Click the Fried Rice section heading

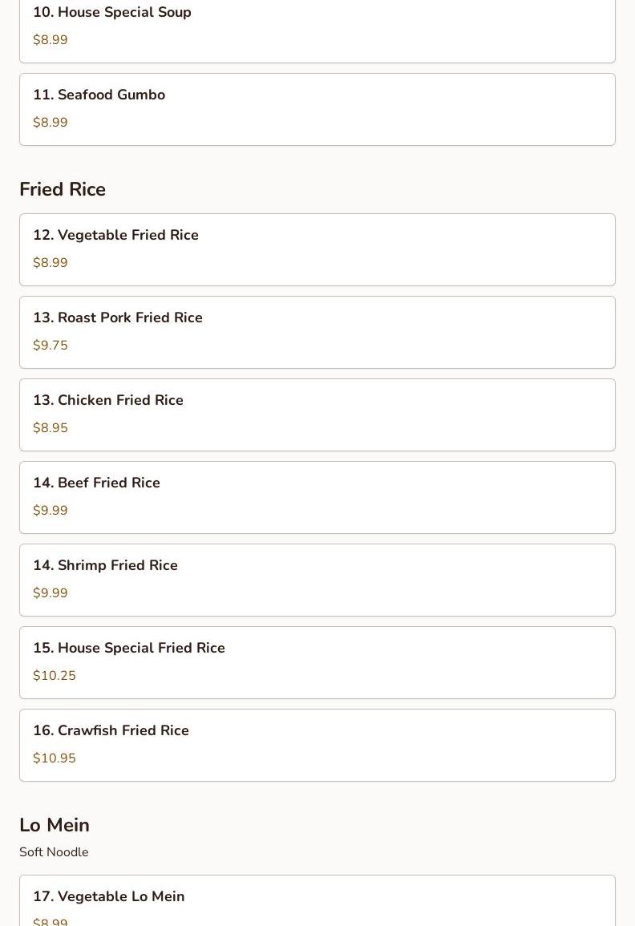pyautogui.click(x=63, y=189)
